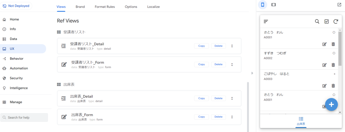This screenshot has width=345, height=132.
Task: Toggle the multi-select checkbox icon in preview
Action: (x=327, y=22)
